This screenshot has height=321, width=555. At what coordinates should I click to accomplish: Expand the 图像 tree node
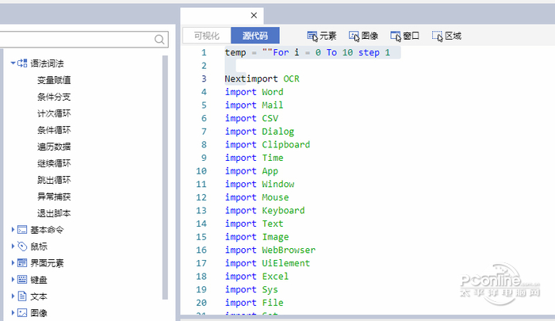[x=13, y=313]
